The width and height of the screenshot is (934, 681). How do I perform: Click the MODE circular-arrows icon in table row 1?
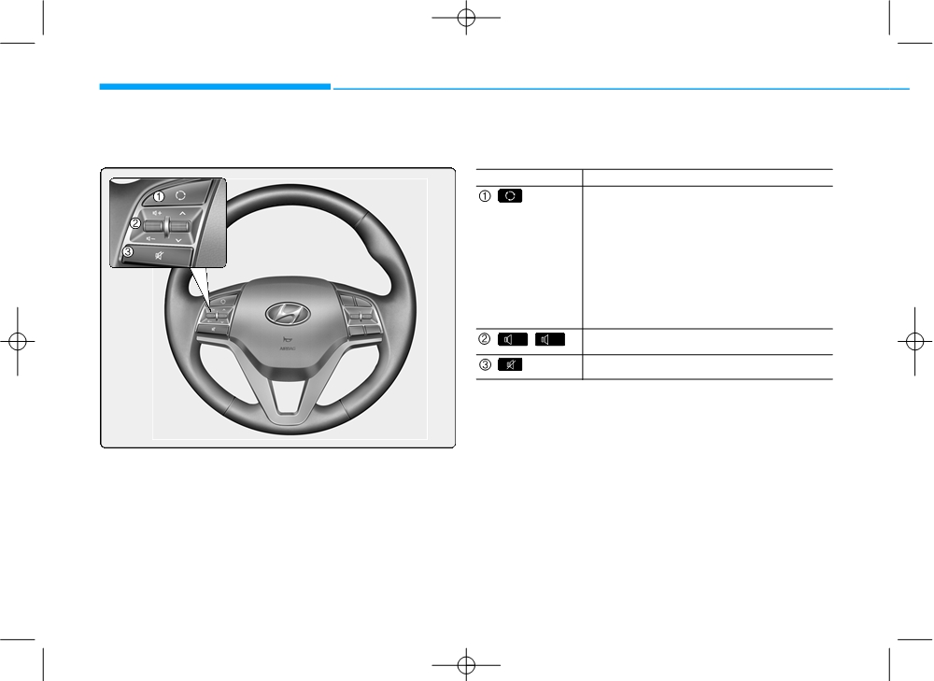point(510,196)
